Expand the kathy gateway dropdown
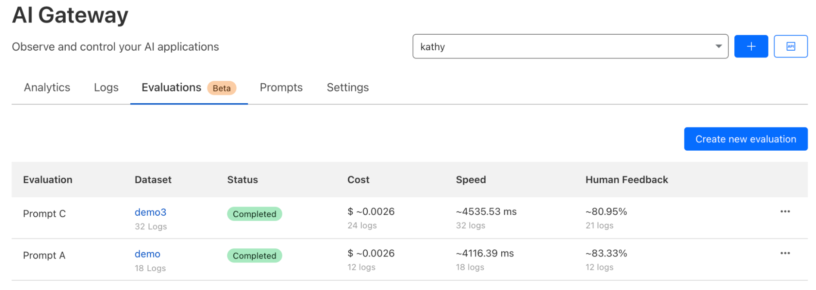The width and height of the screenshot is (816, 290). pyautogui.click(x=570, y=47)
